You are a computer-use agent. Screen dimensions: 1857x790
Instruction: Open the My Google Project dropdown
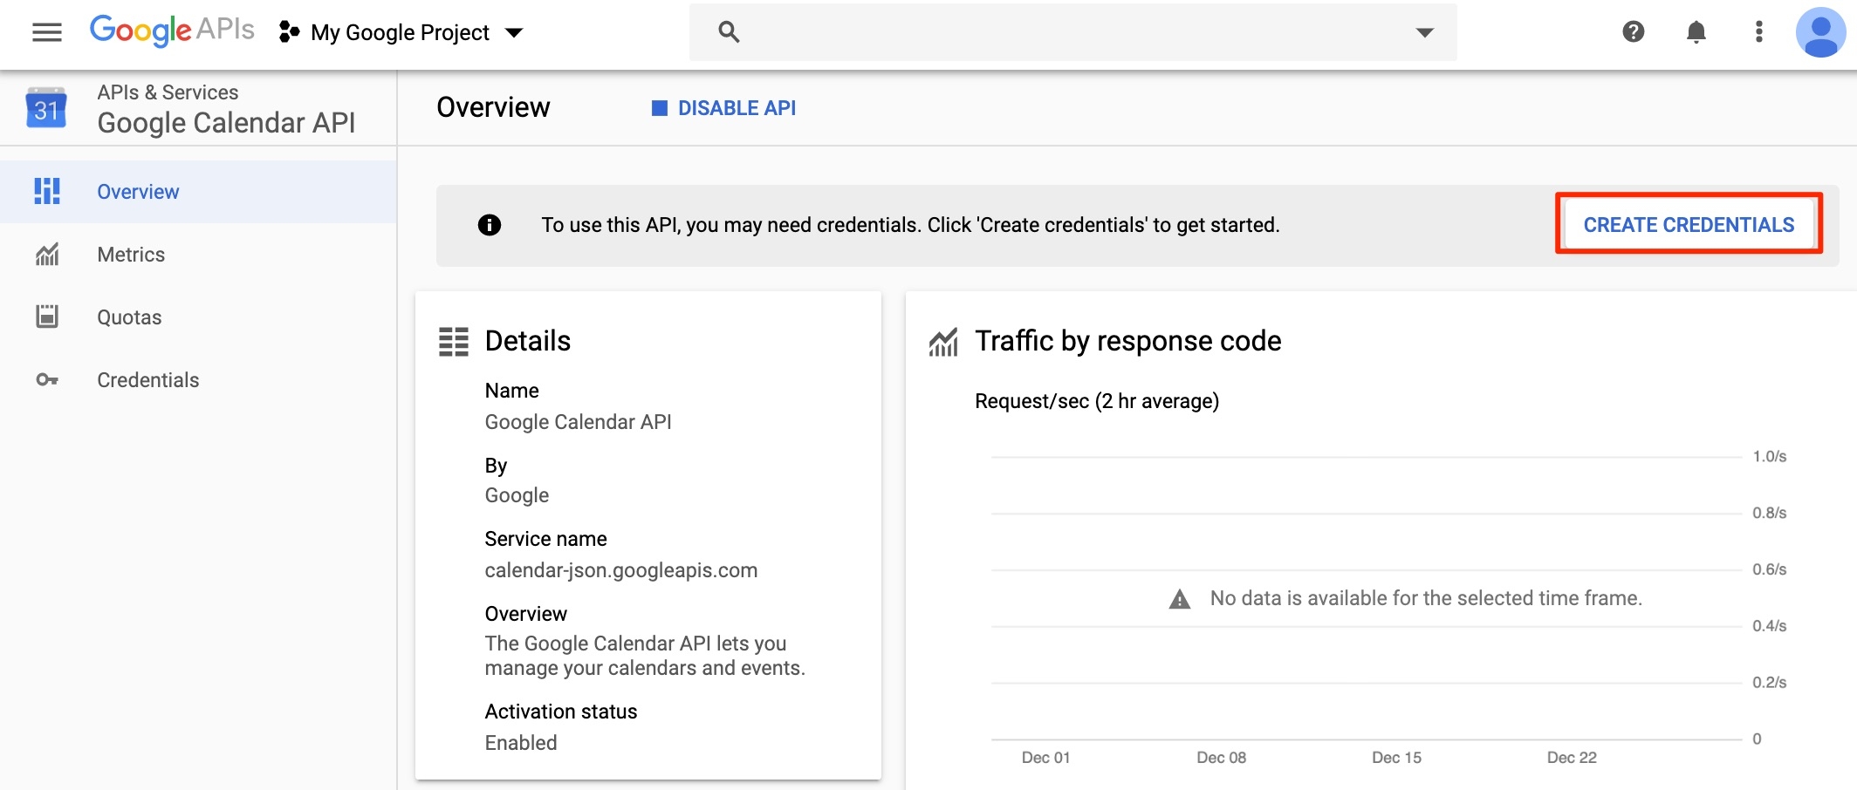(401, 33)
